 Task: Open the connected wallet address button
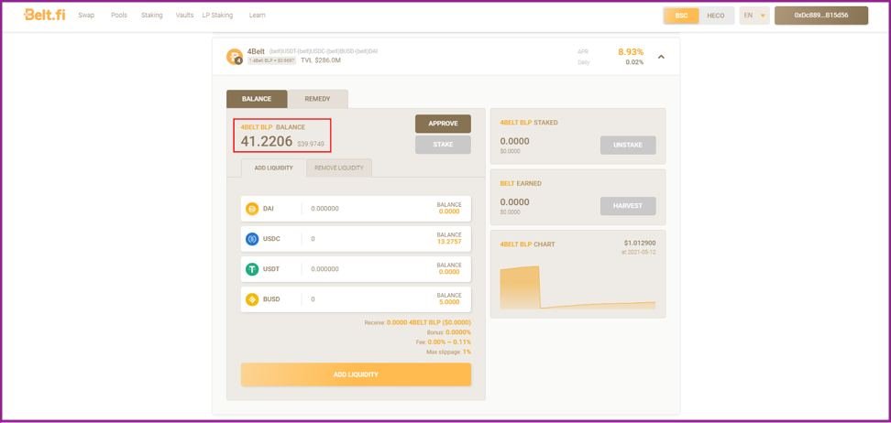[x=820, y=16]
